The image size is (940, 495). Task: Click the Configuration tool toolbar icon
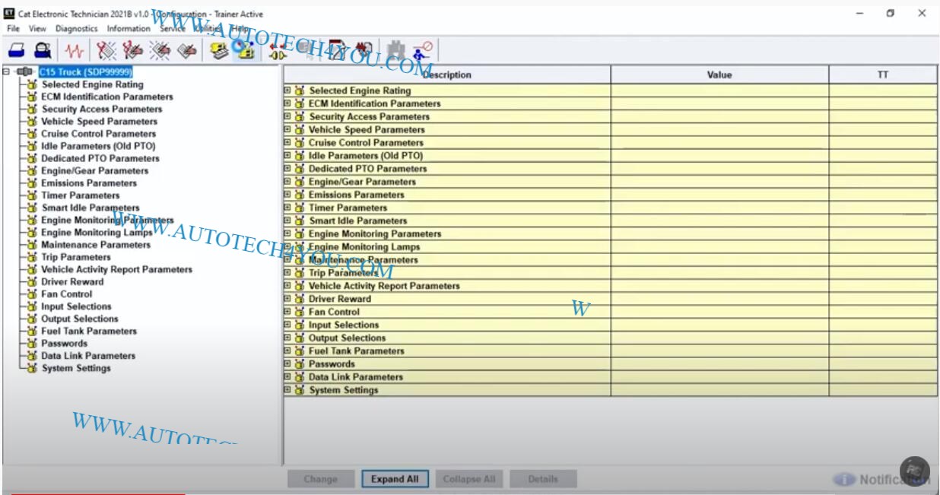pos(244,51)
